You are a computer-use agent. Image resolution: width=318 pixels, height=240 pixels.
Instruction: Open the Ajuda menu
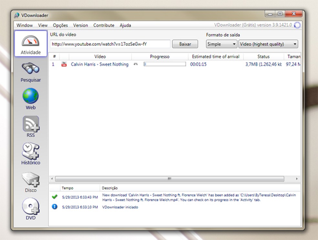click(x=125, y=25)
